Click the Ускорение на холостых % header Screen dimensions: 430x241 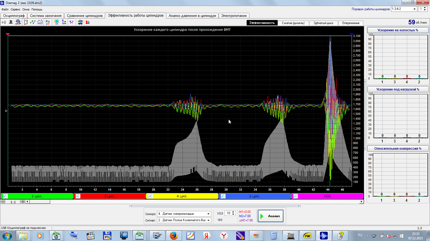(x=398, y=30)
